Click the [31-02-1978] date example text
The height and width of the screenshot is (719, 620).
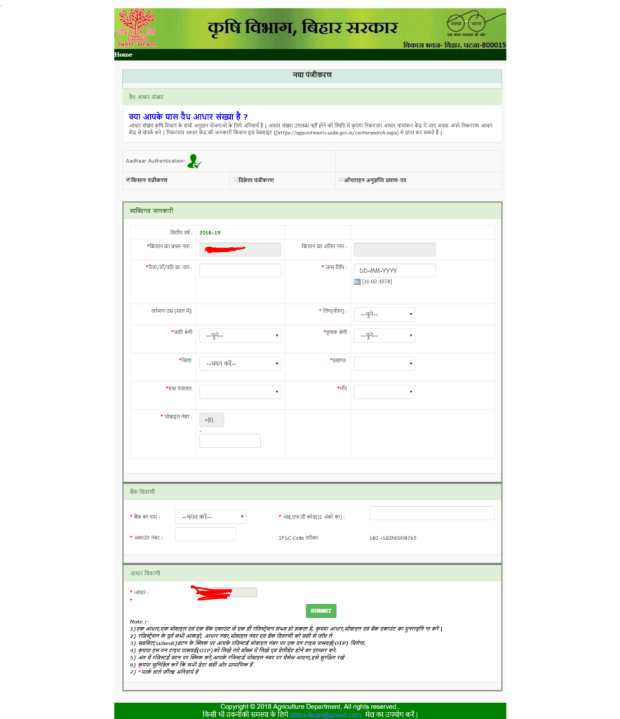377,282
